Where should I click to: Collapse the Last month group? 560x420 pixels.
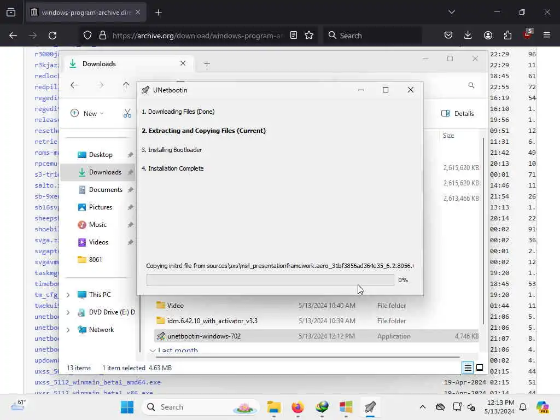tap(153, 351)
